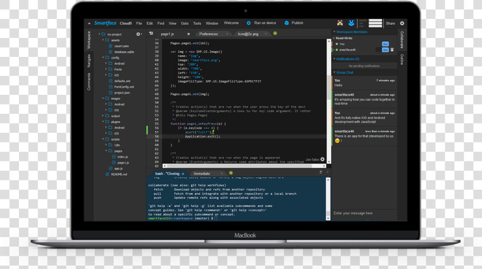Open the Tools menu
Screen dimensions: 482x269
(x=197, y=24)
